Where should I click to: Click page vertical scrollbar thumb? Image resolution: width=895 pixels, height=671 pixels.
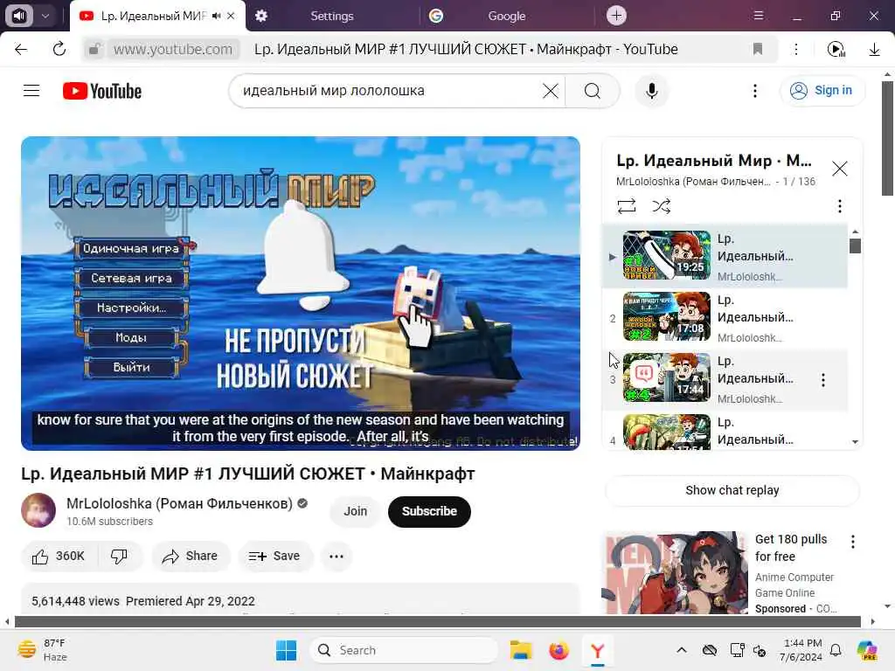887,139
